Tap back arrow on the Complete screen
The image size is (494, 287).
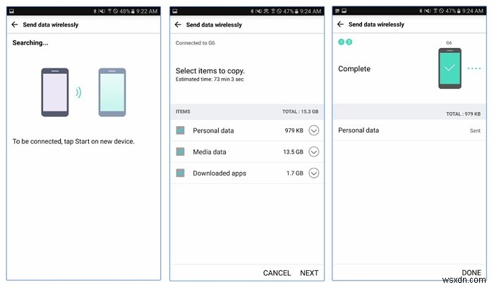point(342,25)
